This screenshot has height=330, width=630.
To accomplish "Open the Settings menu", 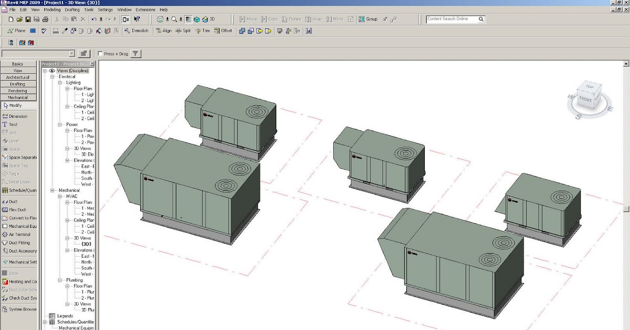I will coord(105,9).
